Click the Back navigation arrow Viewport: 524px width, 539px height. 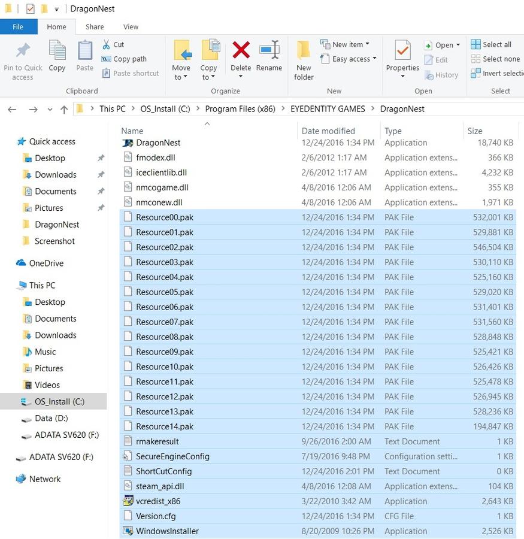tap(12, 110)
